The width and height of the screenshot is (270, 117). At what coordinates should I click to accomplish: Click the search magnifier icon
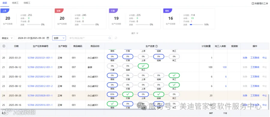(x=110, y=38)
